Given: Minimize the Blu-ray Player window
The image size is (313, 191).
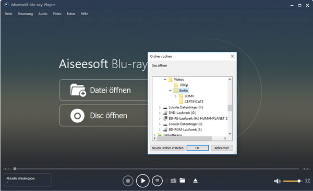Looking at the screenshot, I should [292, 5].
